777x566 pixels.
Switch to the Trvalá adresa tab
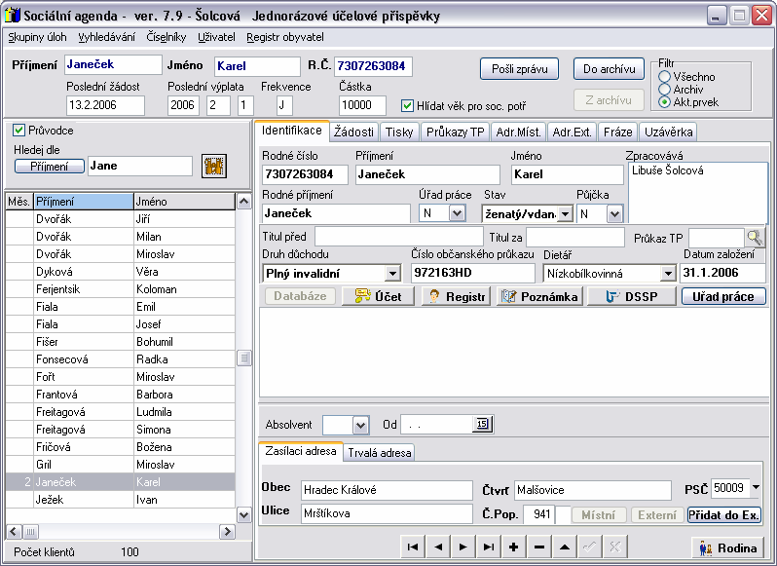[379, 452]
